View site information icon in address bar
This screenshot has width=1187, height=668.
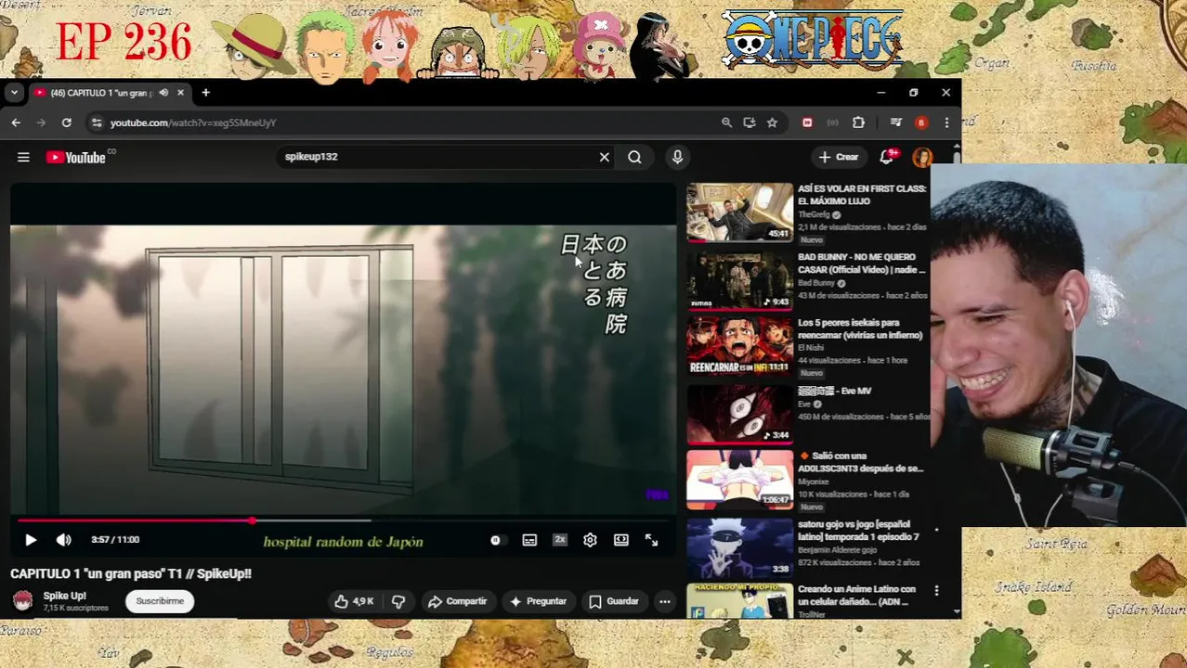click(x=96, y=122)
